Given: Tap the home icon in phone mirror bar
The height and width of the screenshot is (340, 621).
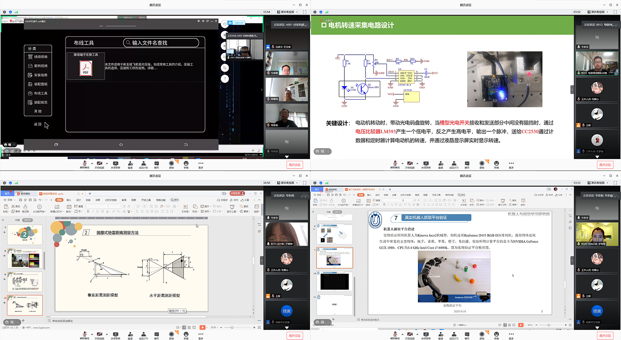Looking at the screenshot, I should (x=121, y=144).
